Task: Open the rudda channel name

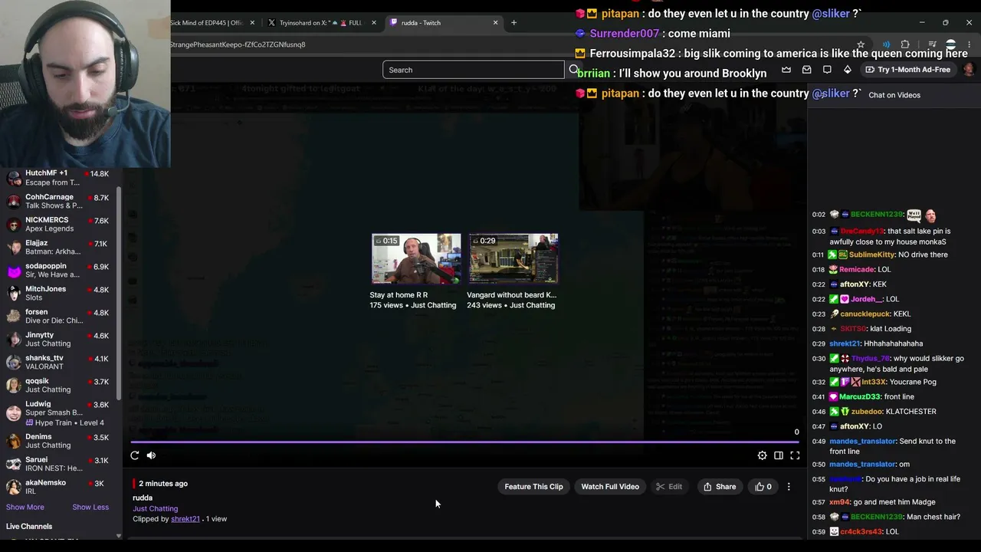Action: tap(143, 498)
